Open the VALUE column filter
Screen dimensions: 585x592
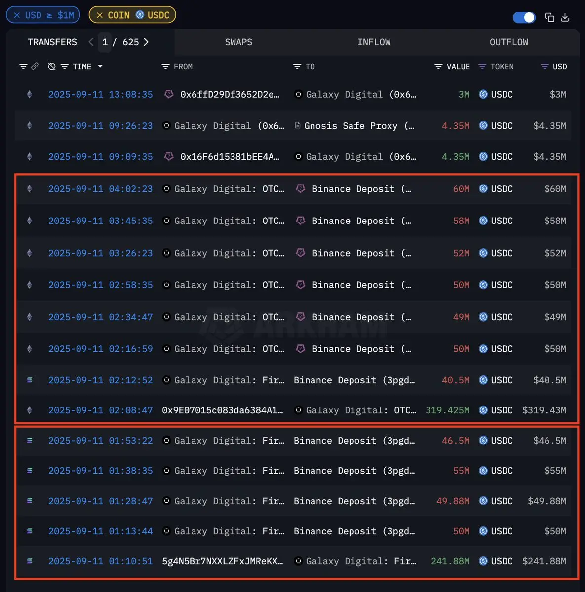[x=438, y=66]
